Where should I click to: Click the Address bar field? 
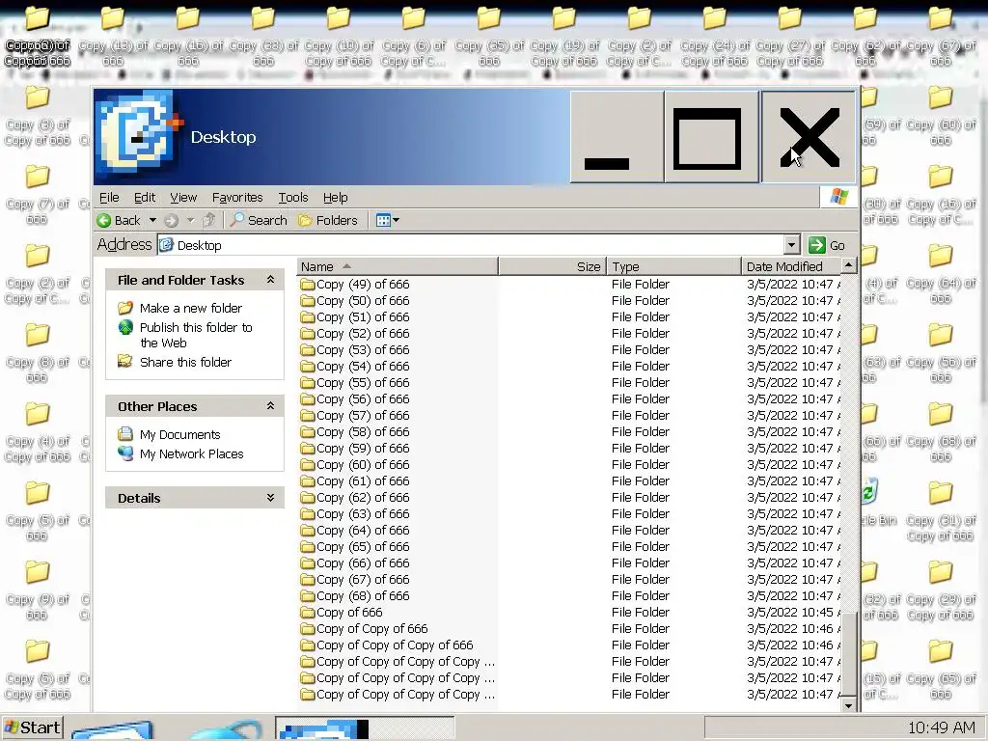[x=471, y=245]
